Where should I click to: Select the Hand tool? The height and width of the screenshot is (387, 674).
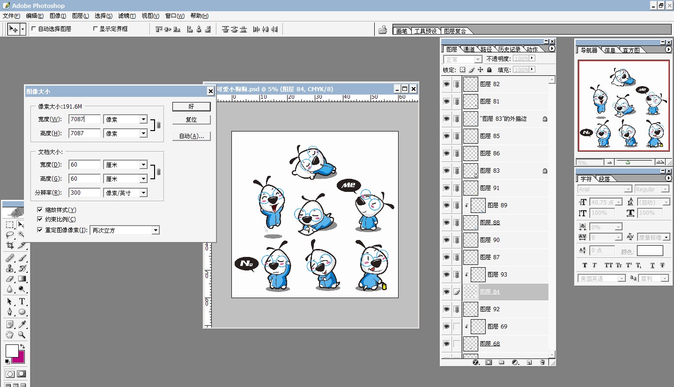coord(9,335)
